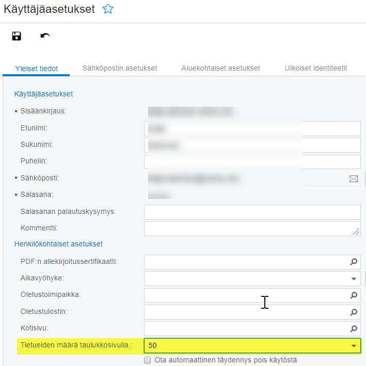Image resolution: width=366 pixels, height=366 pixels.
Task: Click the Kotisivu magnifier icon
Action: (354, 328)
